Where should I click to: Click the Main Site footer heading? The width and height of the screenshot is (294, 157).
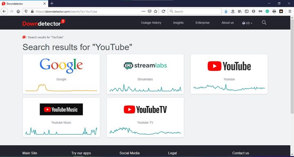pos(30,153)
